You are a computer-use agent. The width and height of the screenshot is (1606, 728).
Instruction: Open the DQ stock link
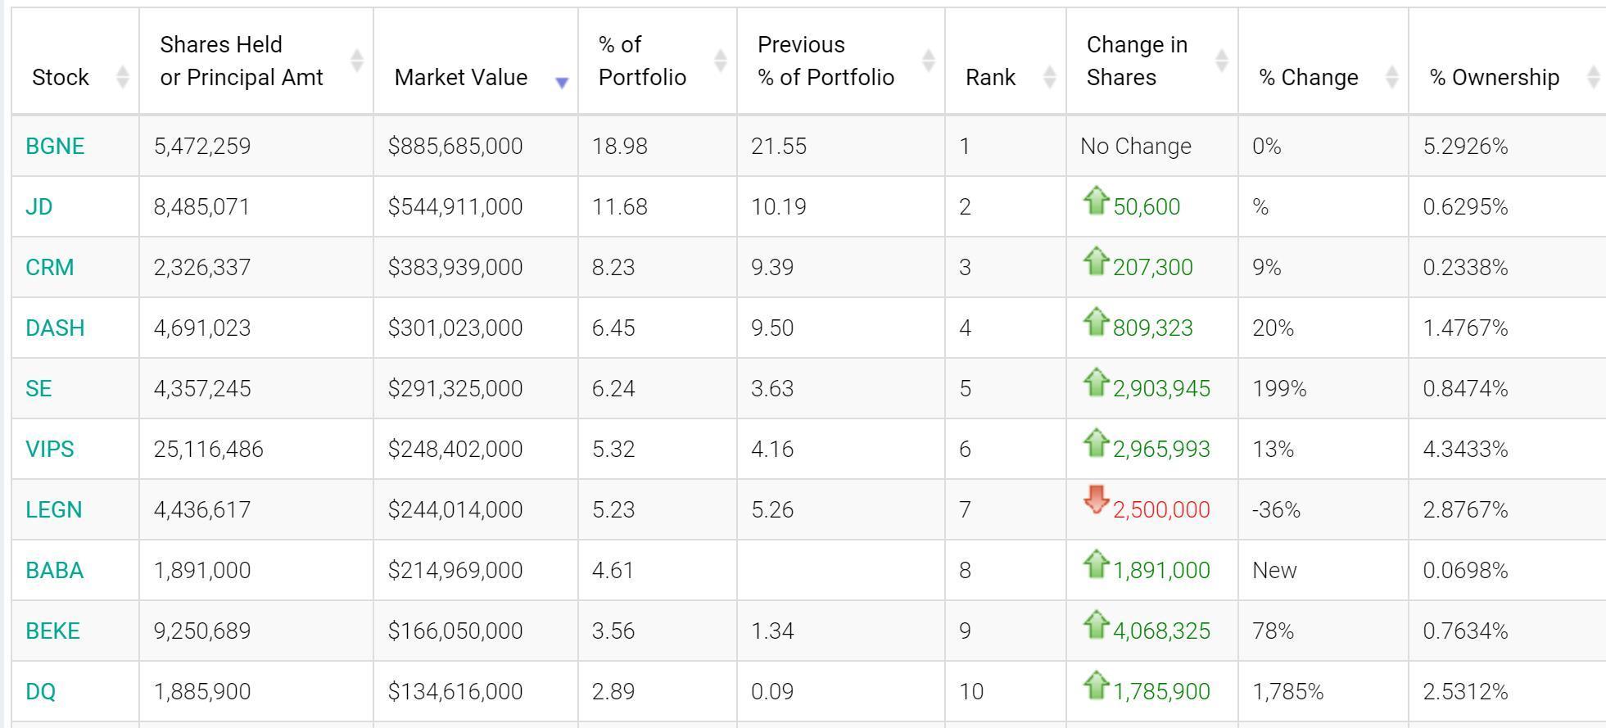(x=41, y=691)
